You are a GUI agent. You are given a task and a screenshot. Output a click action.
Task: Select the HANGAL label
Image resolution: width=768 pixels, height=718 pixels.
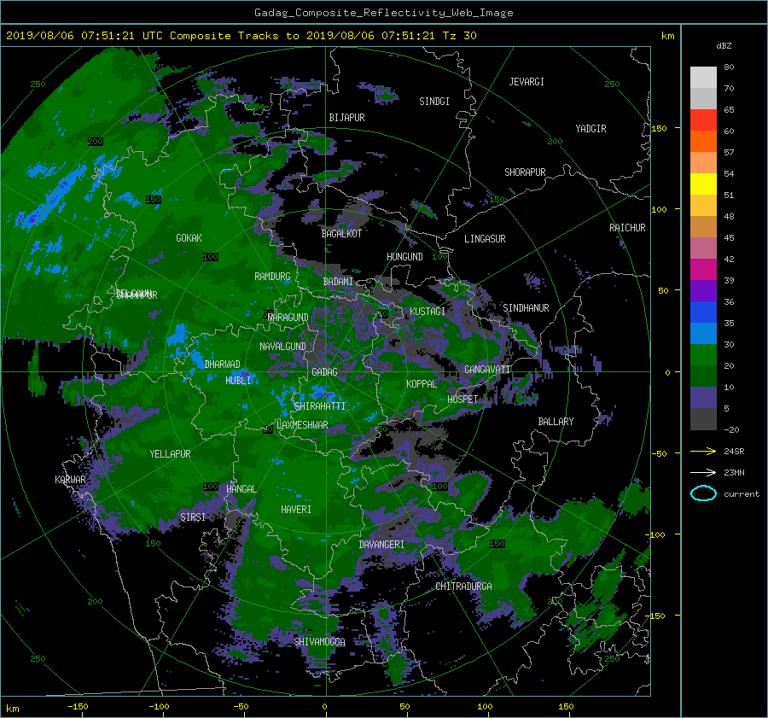click(x=241, y=489)
